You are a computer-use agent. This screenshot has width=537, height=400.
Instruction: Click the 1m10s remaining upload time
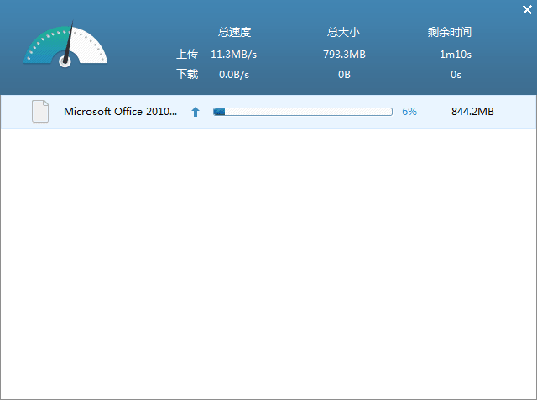pyautogui.click(x=456, y=54)
